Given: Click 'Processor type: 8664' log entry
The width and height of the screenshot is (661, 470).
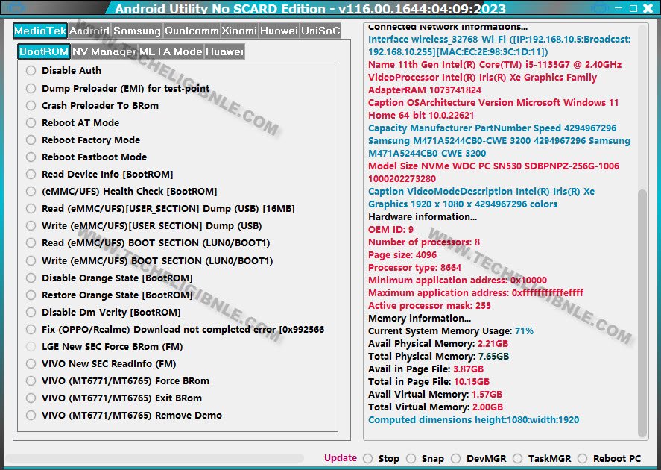Looking at the screenshot, I should (x=414, y=268).
